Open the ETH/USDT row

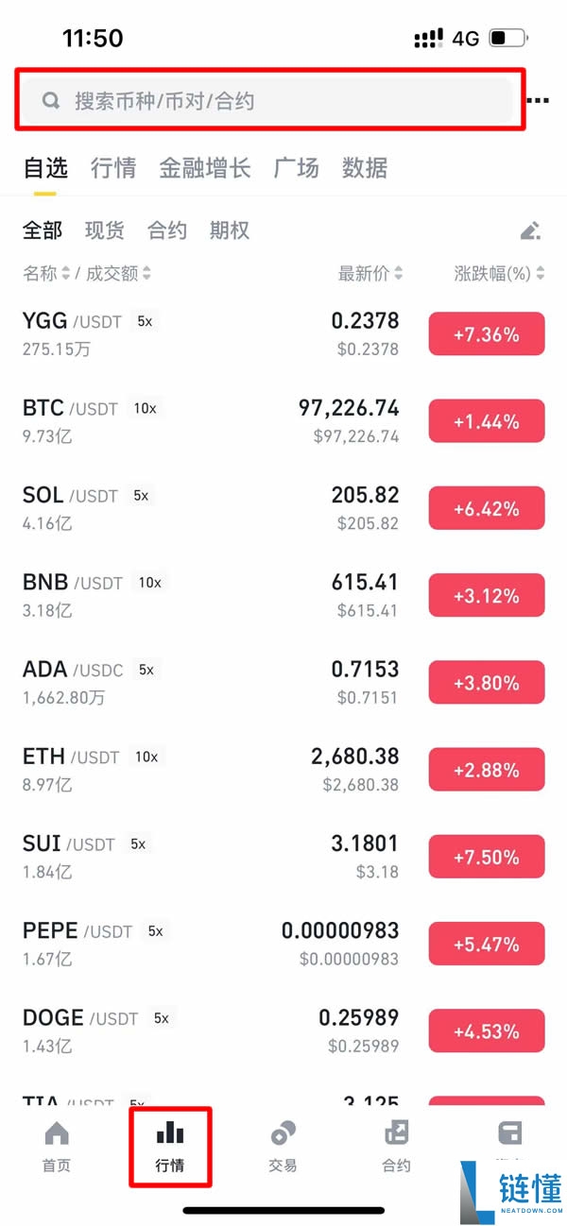pos(210,769)
